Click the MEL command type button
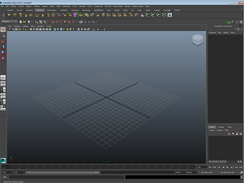The width and height of the screenshot is (244, 183). (5, 177)
